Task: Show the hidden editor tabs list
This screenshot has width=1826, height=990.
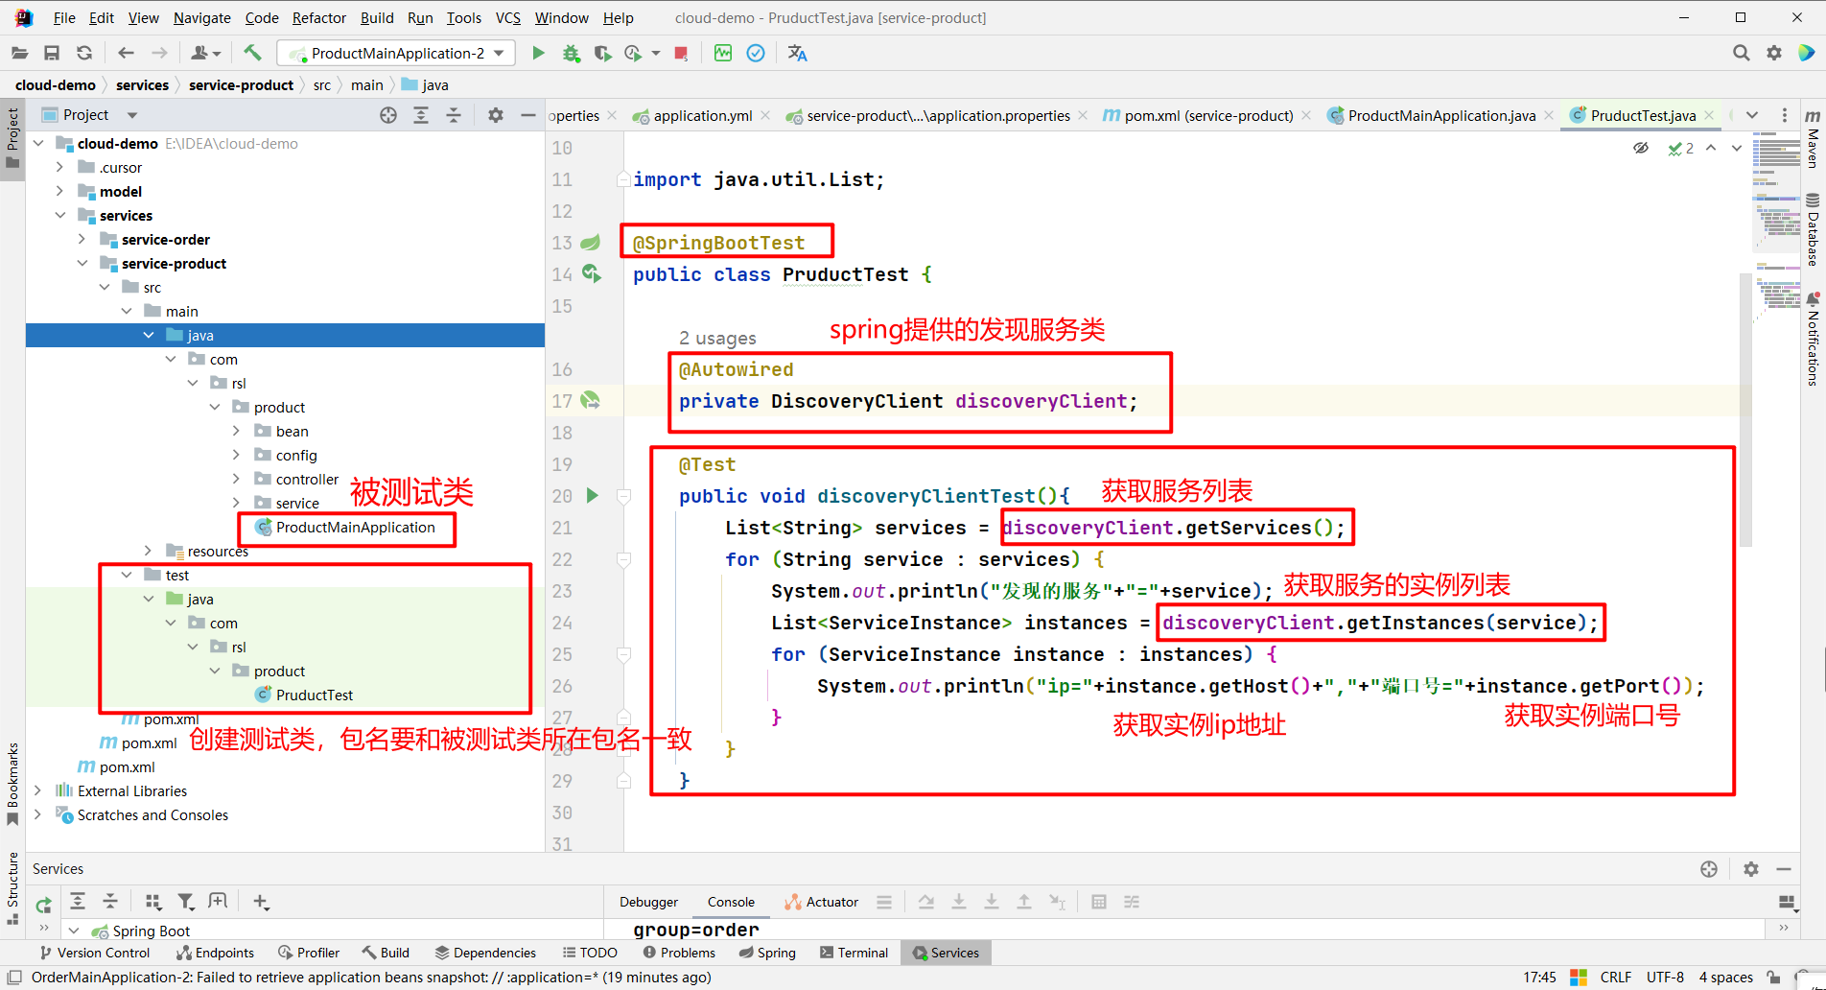Action: [1752, 115]
